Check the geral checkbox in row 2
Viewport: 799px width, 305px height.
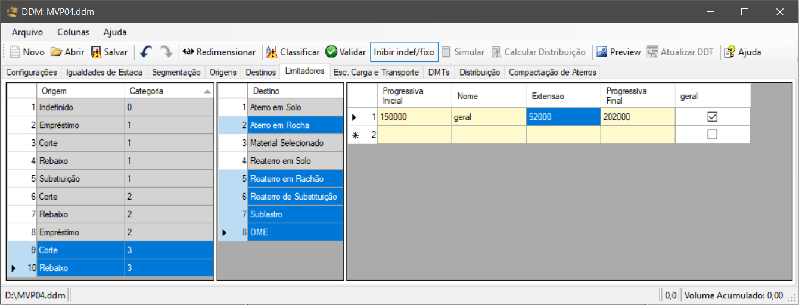(x=712, y=135)
